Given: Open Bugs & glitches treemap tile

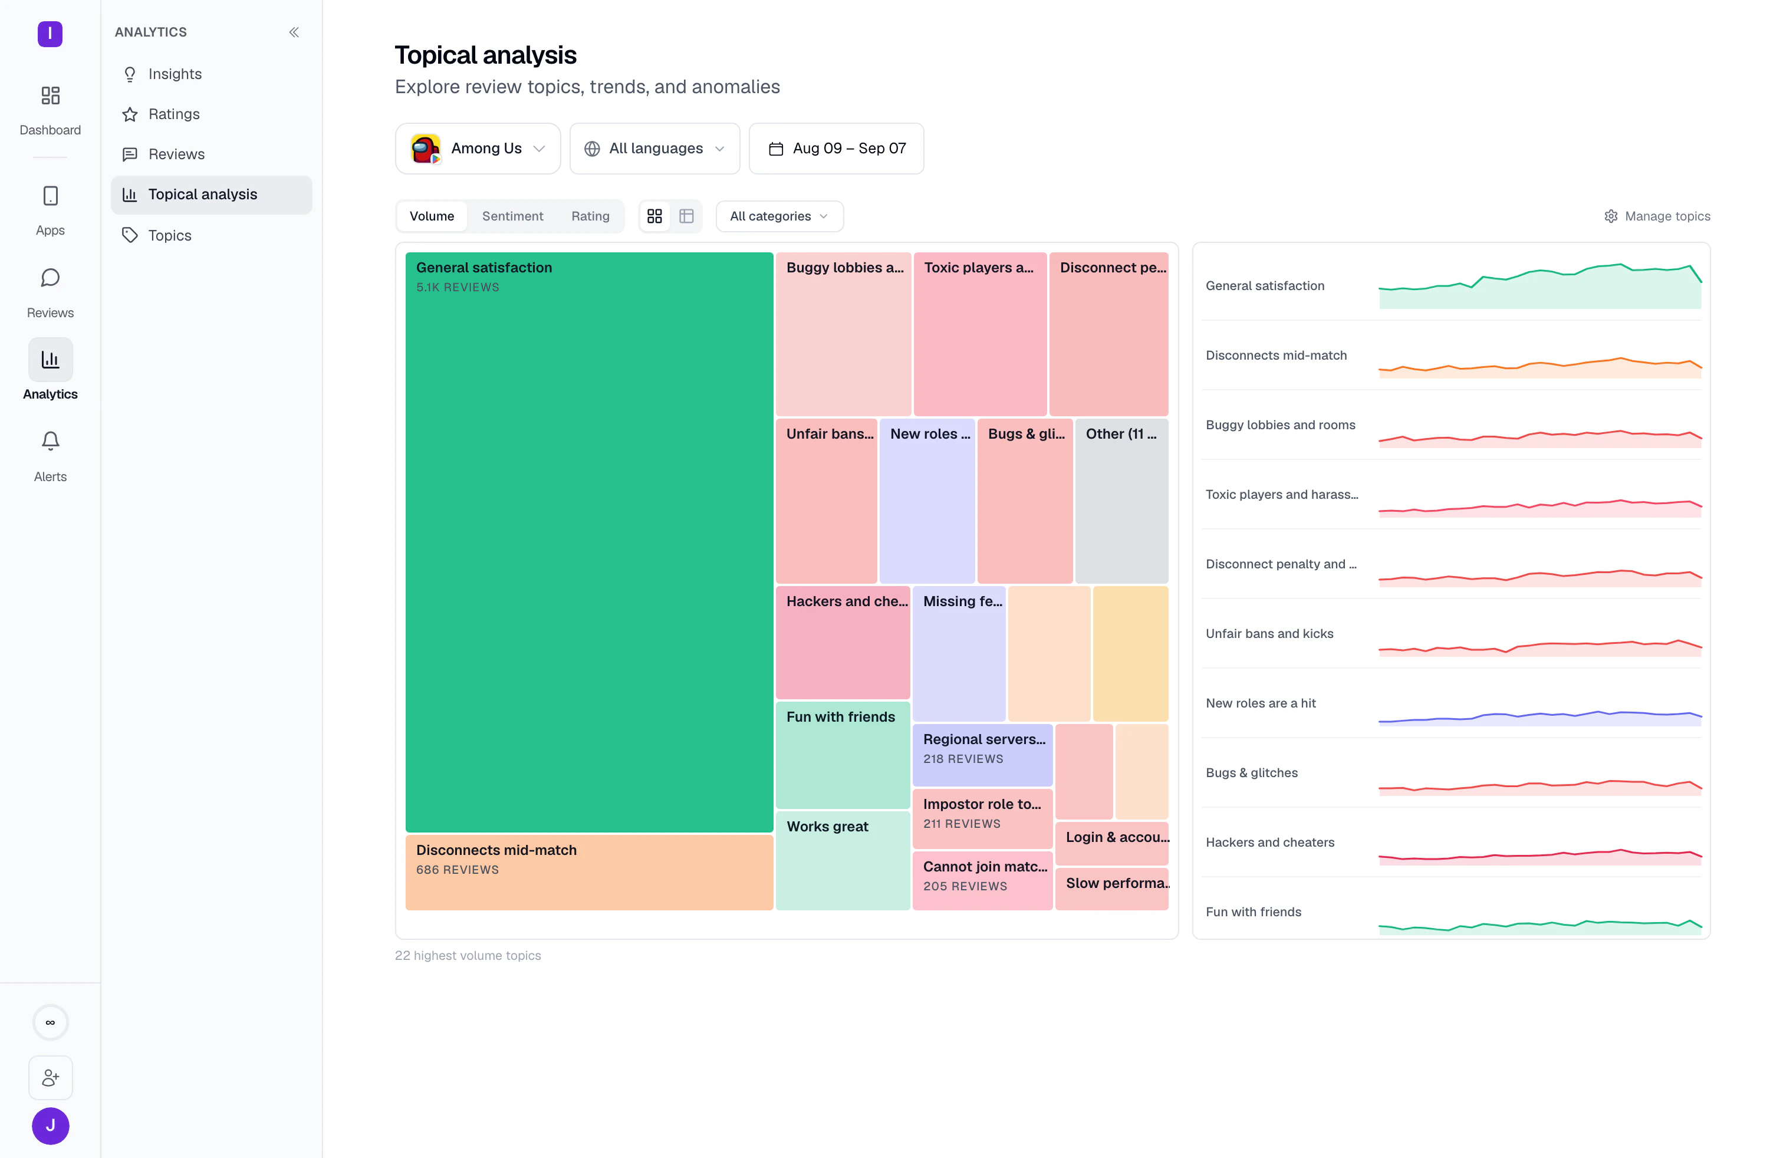Looking at the screenshot, I should click(x=1025, y=501).
